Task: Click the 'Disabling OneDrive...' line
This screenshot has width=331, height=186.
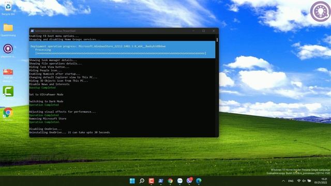Action: (x=46, y=129)
